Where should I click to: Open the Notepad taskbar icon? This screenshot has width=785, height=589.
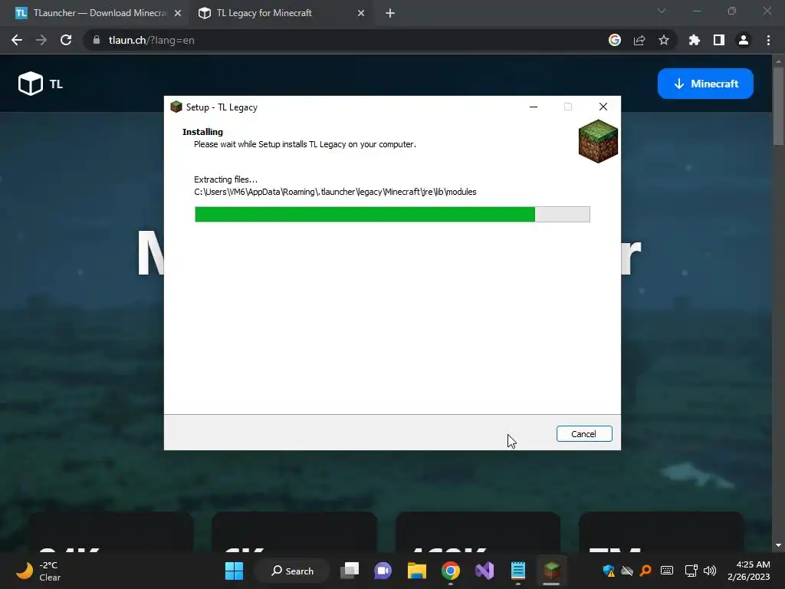tap(518, 571)
